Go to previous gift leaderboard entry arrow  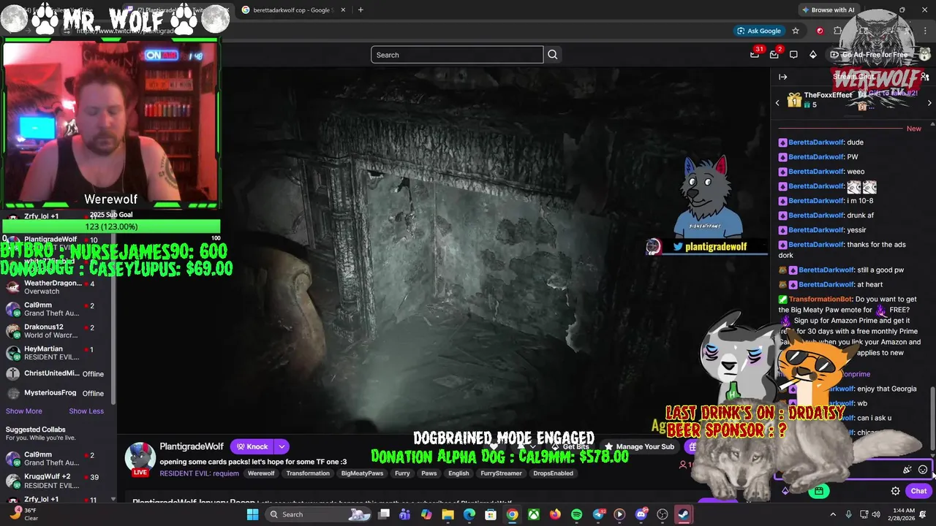pos(777,103)
